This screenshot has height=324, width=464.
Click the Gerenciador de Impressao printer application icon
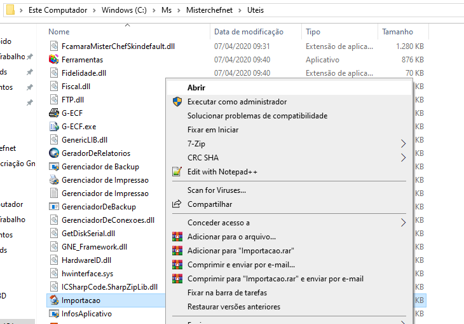point(54,180)
